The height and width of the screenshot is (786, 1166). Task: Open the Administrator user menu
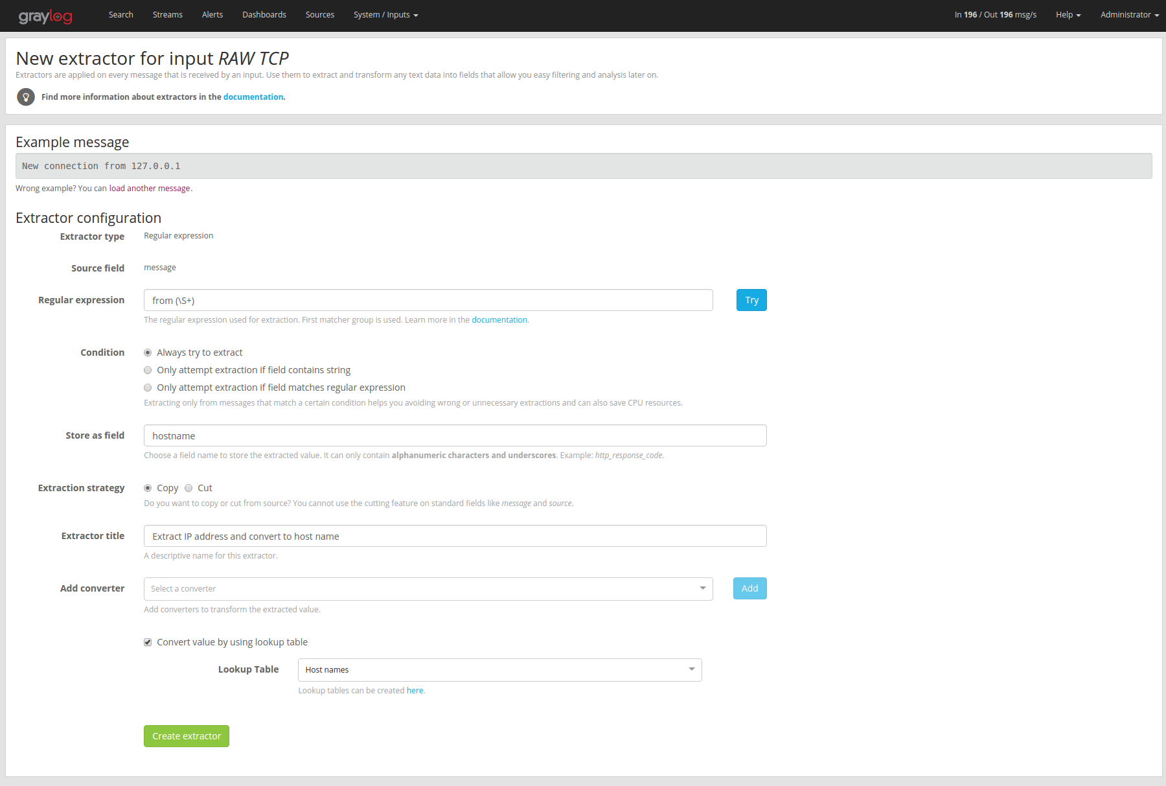coord(1129,15)
